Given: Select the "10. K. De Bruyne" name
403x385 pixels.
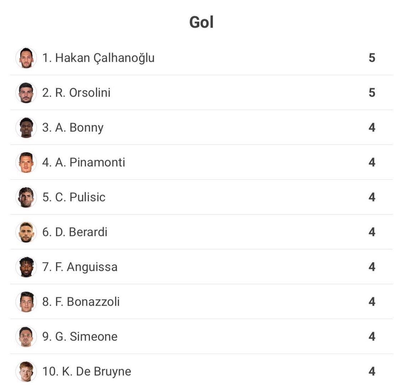Looking at the screenshot, I should 87,371.
